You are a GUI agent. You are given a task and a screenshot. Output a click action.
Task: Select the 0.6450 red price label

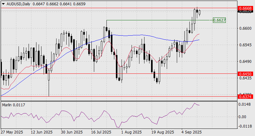pos(246,74)
